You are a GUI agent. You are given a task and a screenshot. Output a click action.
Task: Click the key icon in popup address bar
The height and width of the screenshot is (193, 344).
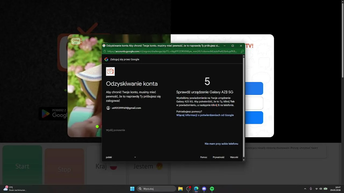[242, 51]
